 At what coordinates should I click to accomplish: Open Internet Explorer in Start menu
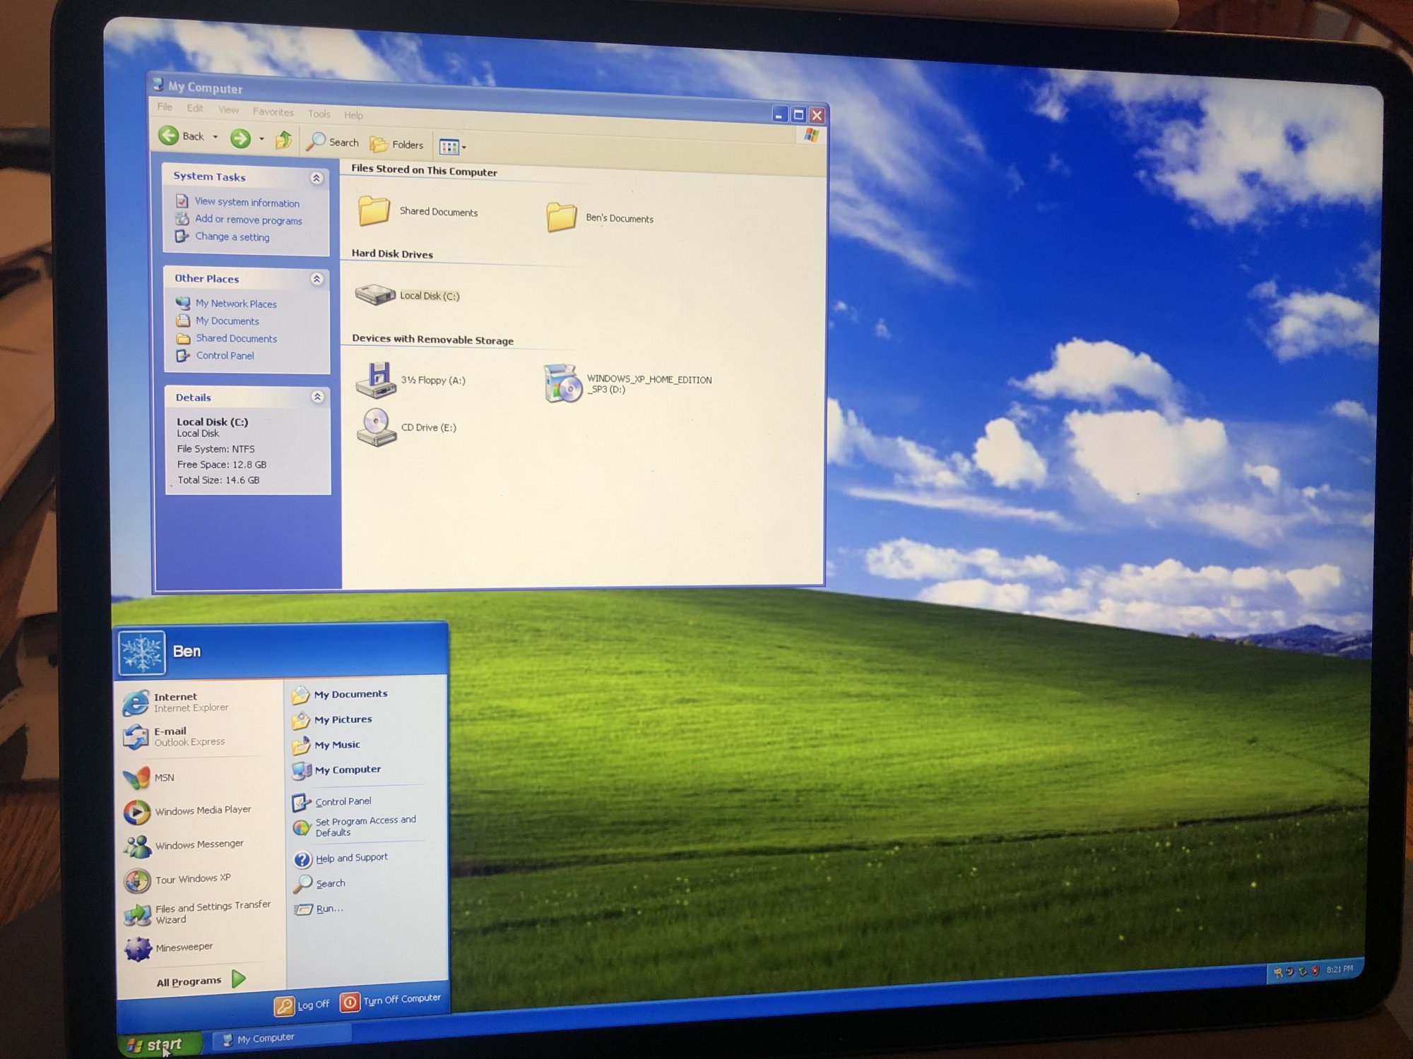tap(175, 702)
